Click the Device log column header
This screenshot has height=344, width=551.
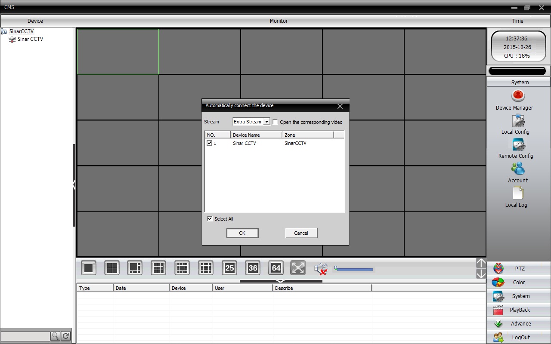tap(191, 288)
